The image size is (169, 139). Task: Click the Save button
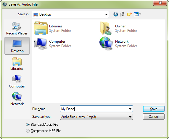click(x=154, y=109)
